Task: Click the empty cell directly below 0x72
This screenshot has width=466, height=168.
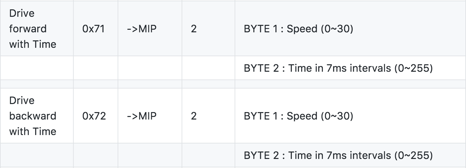Action: click(x=96, y=155)
